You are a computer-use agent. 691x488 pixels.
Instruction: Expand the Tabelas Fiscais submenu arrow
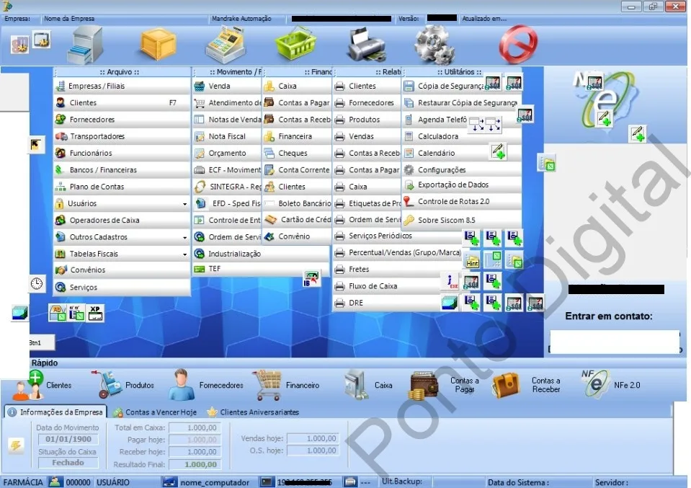pyautogui.click(x=184, y=254)
